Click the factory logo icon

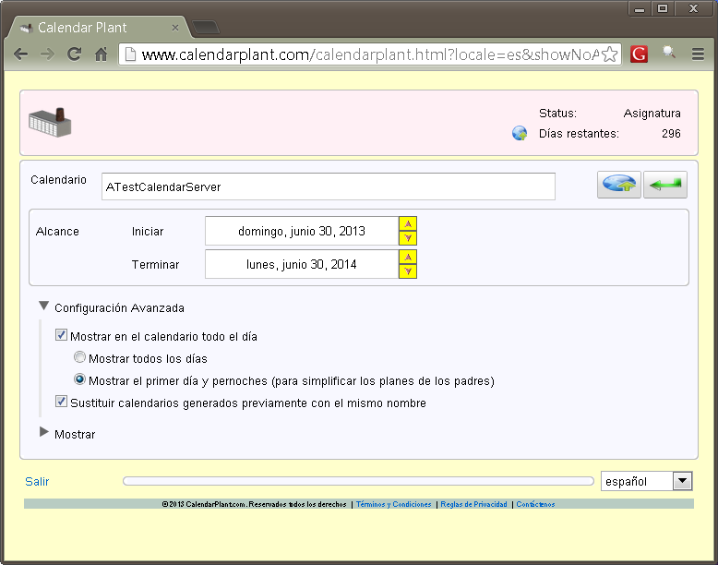[50, 122]
